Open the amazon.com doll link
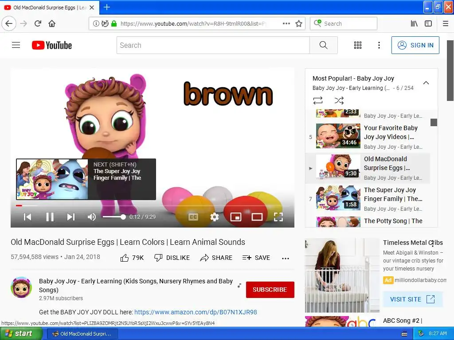This screenshot has width=454, height=340. [x=196, y=312]
